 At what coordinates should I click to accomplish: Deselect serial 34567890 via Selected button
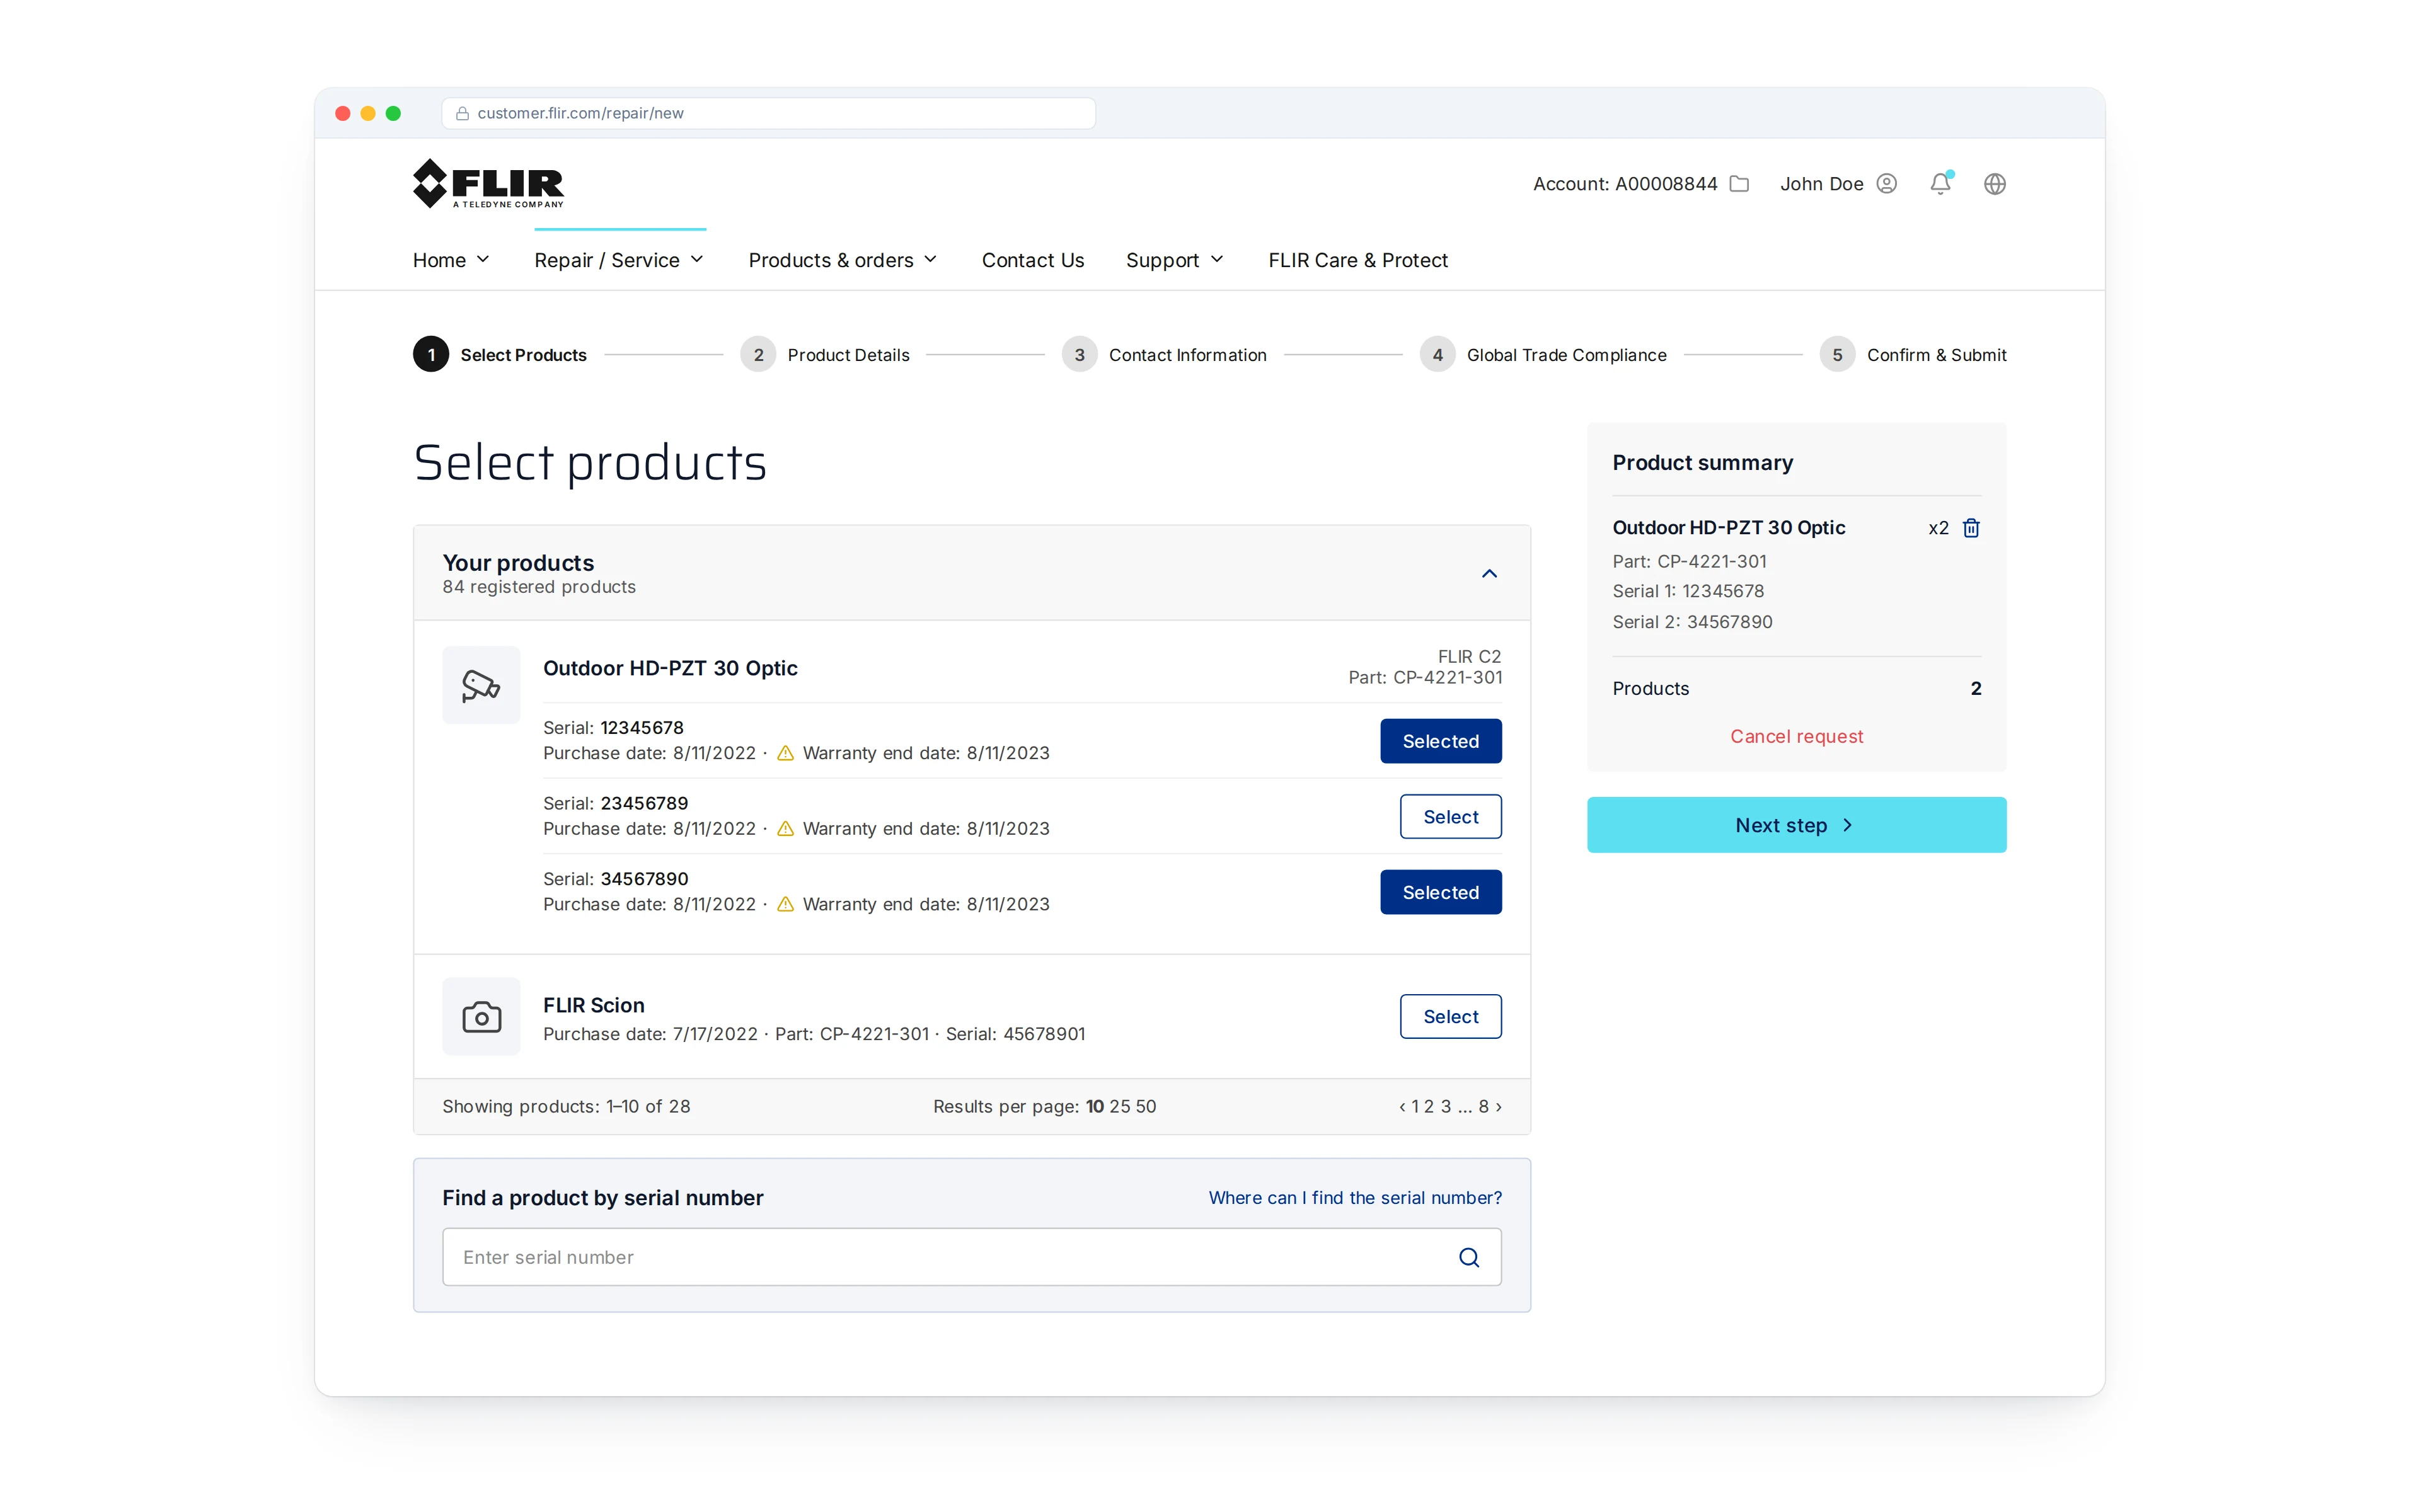point(1440,892)
